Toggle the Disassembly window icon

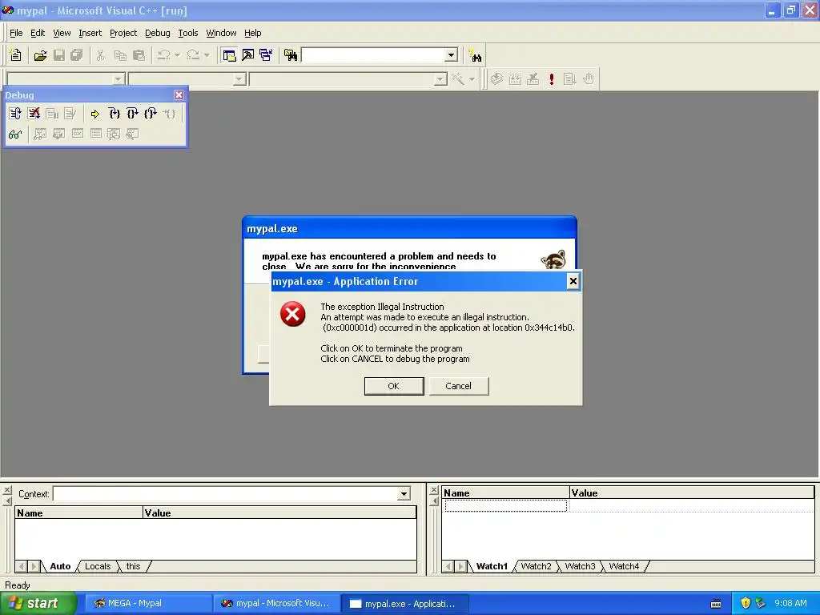tap(132, 134)
